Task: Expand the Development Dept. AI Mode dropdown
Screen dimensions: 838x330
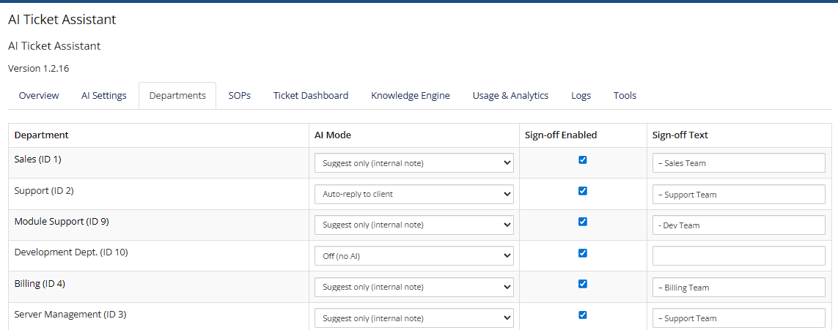Action: point(414,256)
